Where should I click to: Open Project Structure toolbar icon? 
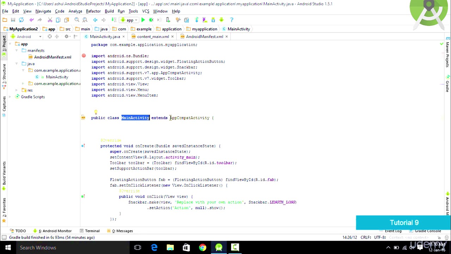(x=186, y=20)
